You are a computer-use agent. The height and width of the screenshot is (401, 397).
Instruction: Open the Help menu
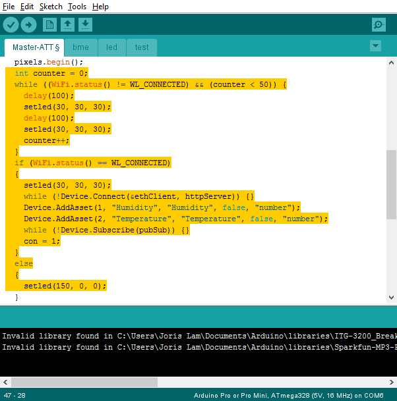tap(100, 7)
